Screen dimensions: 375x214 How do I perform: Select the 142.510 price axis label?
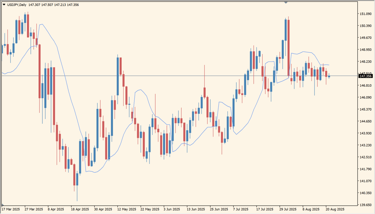[x=366, y=157]
